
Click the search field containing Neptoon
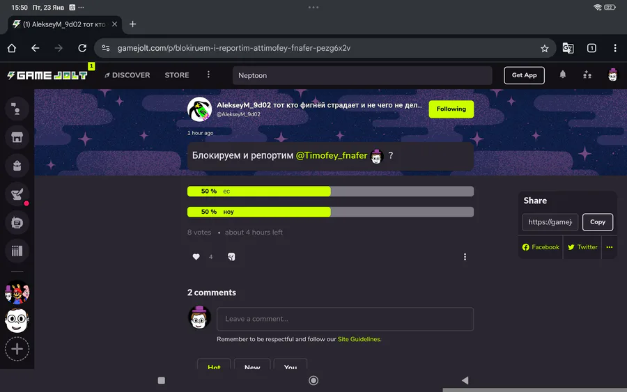click(x=362, y=75)
